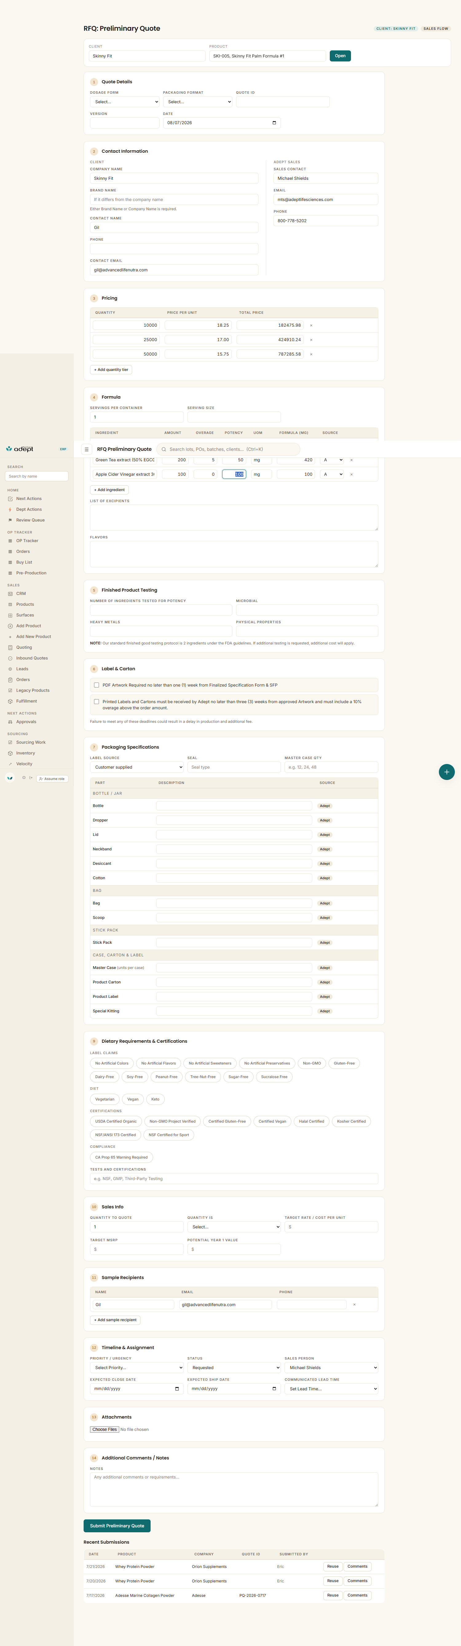The height and width of the screenshot is (1646, 461).
Task: Toggle the Vegan diet chip
Action: [x=133, y=1099]
